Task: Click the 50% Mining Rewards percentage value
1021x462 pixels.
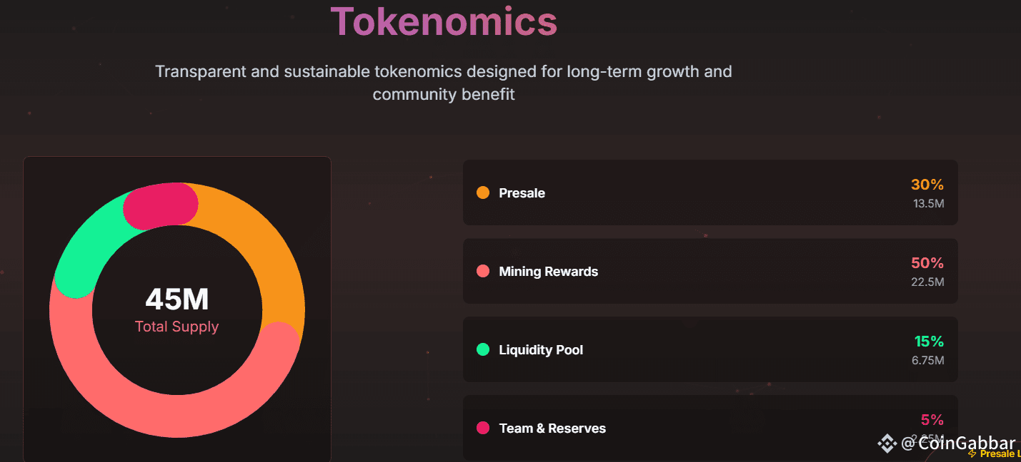Action: 927,263
